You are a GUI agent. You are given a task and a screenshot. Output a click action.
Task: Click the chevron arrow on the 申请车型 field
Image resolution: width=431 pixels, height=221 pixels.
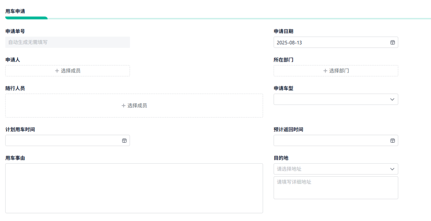click(392, 99)
